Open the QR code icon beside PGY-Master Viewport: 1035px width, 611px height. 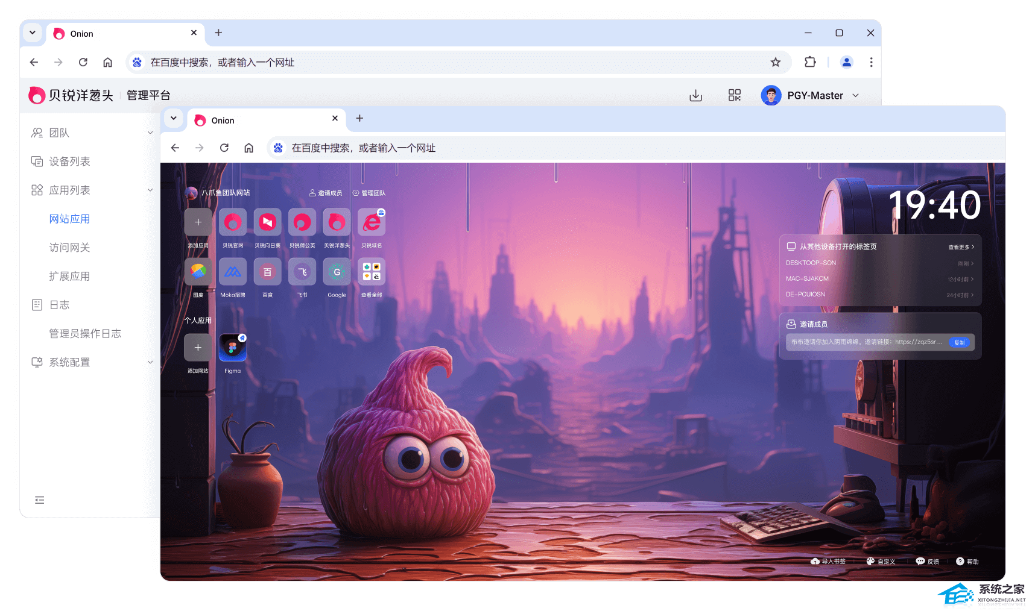tap(734, 95)
